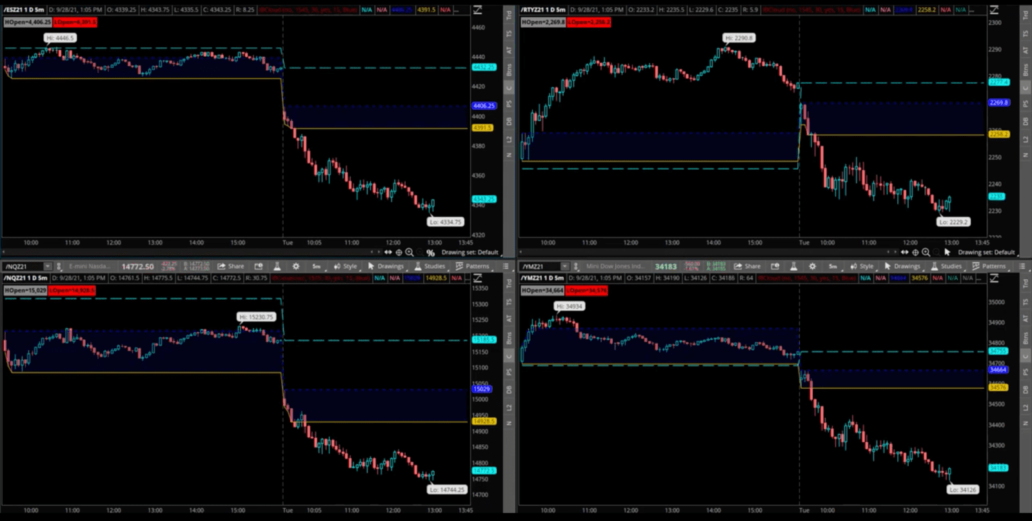Open the 5m timeframe dropdown in /NQZ21 toolbar
The width and height of the screenshot is (1032, 521).
pos(316,266)
